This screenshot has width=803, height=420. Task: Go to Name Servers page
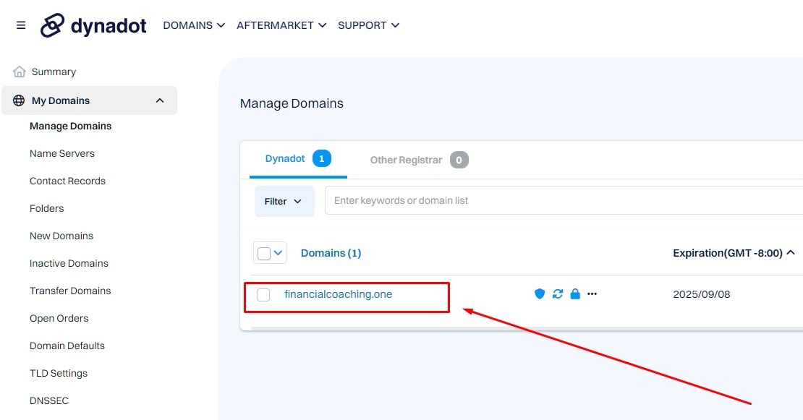point(62,153)
